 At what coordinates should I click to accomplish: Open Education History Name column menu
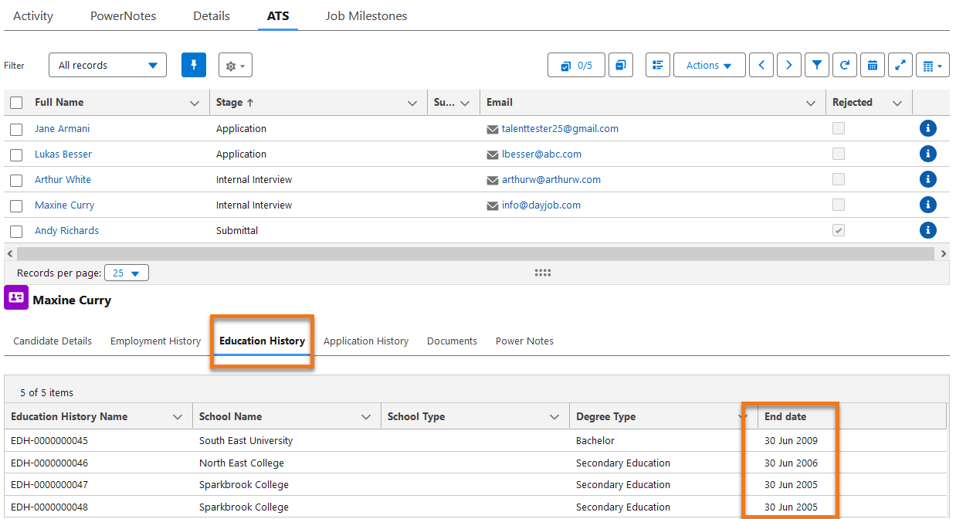[178, 417]
